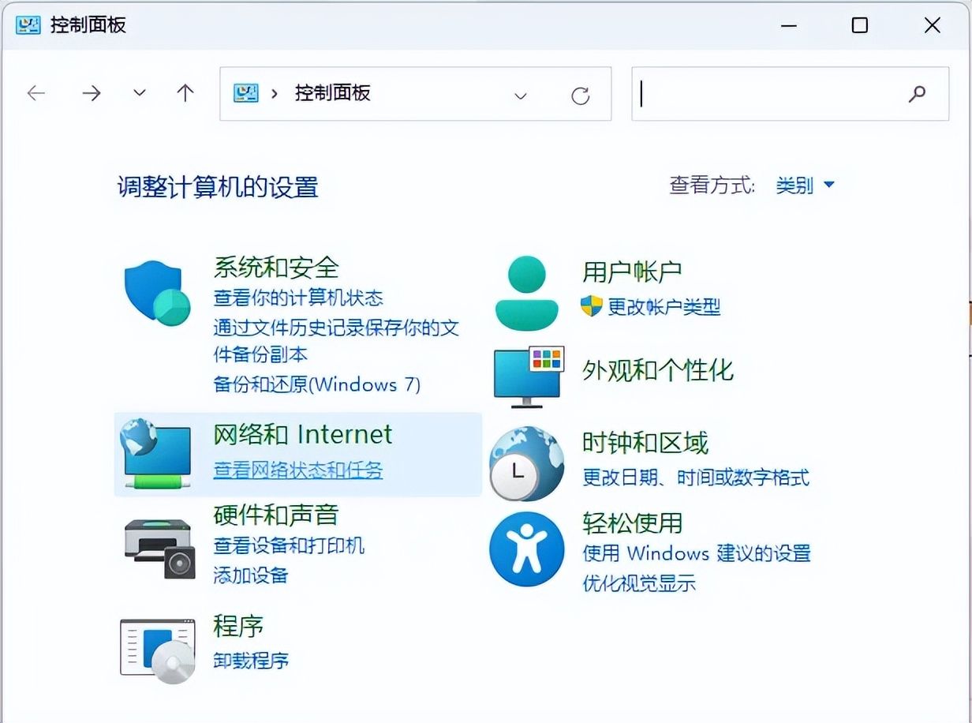The height and width of the screenshot is (723, 972).
Task: Click the Control Panel title bar icon
Action: pos(28,24)
